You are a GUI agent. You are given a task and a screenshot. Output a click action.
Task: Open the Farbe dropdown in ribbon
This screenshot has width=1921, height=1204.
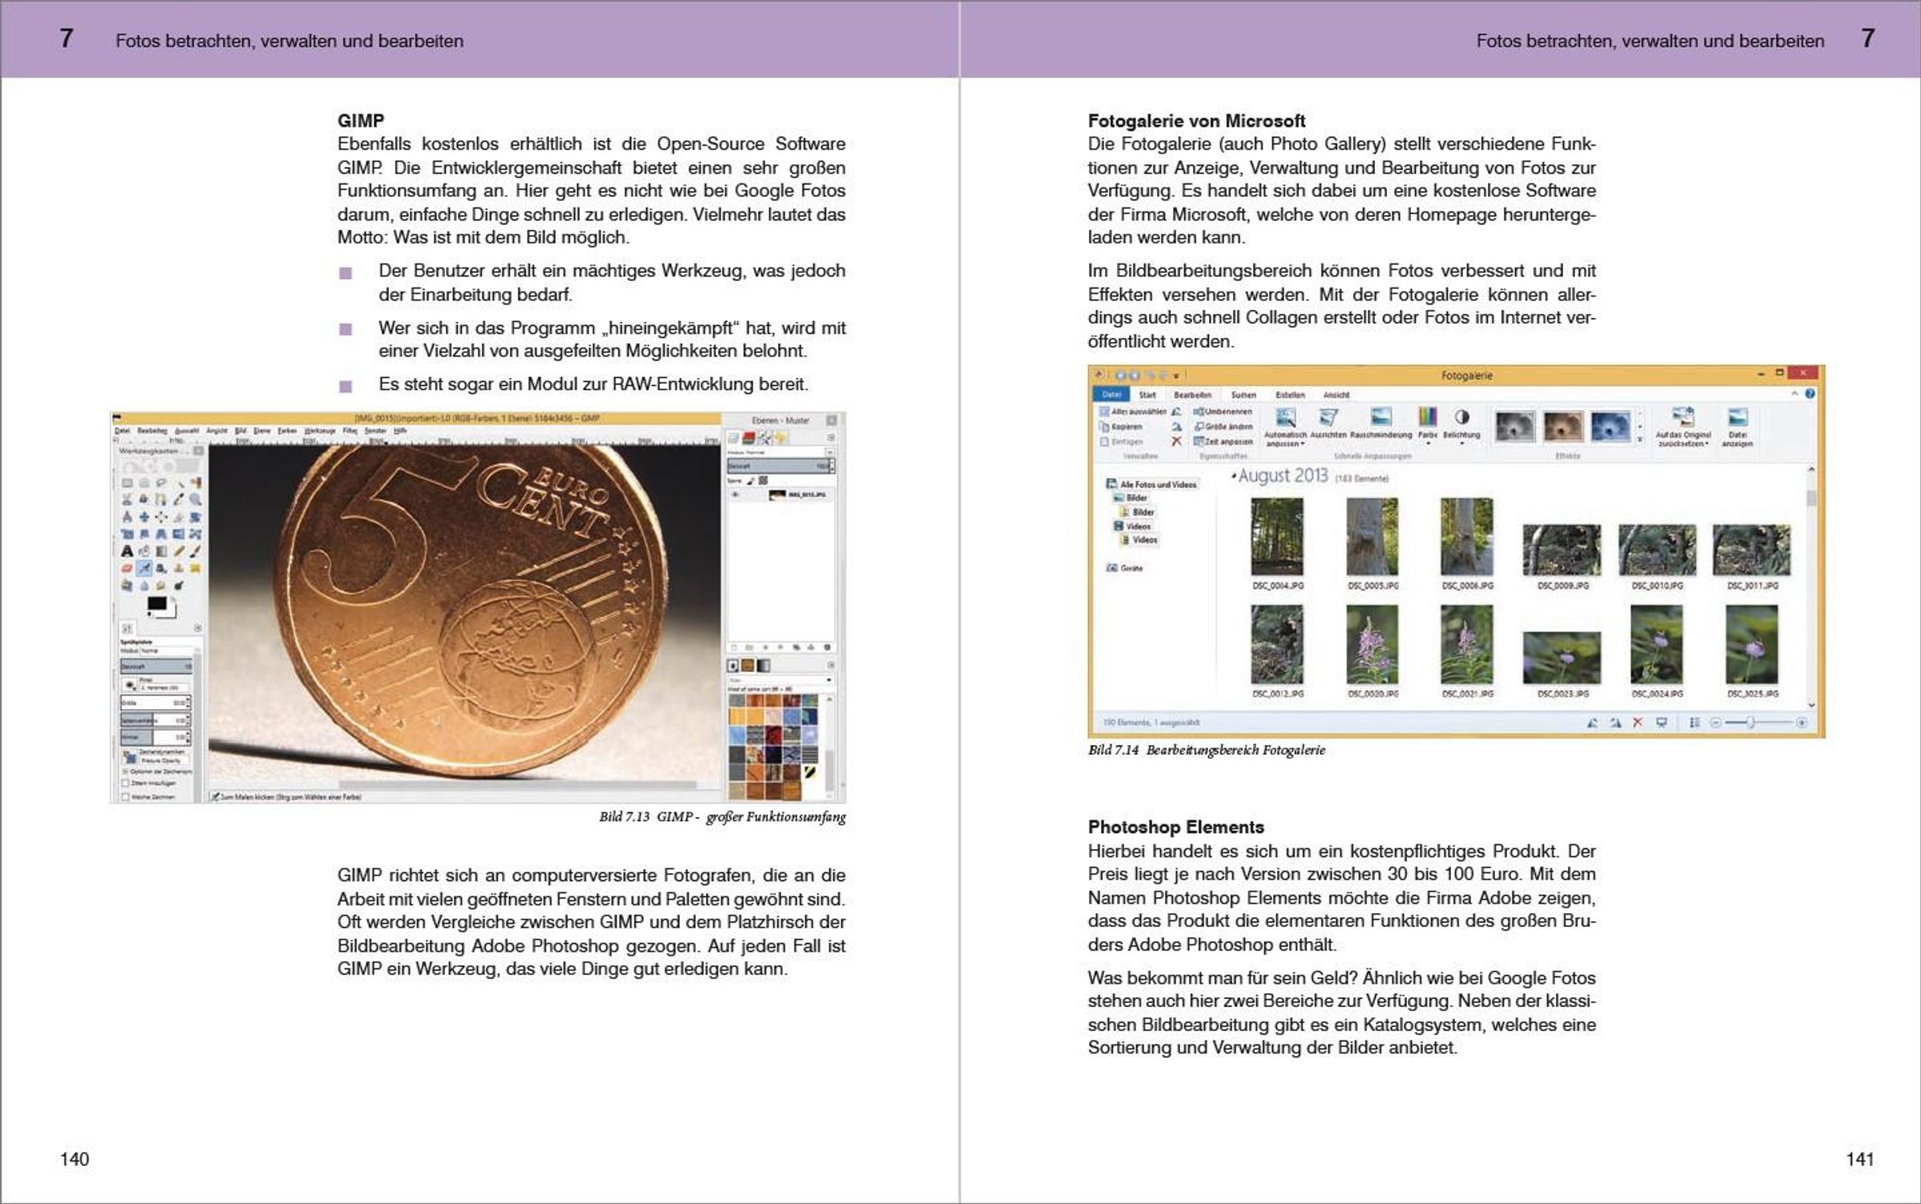(x=1427, y=442)
